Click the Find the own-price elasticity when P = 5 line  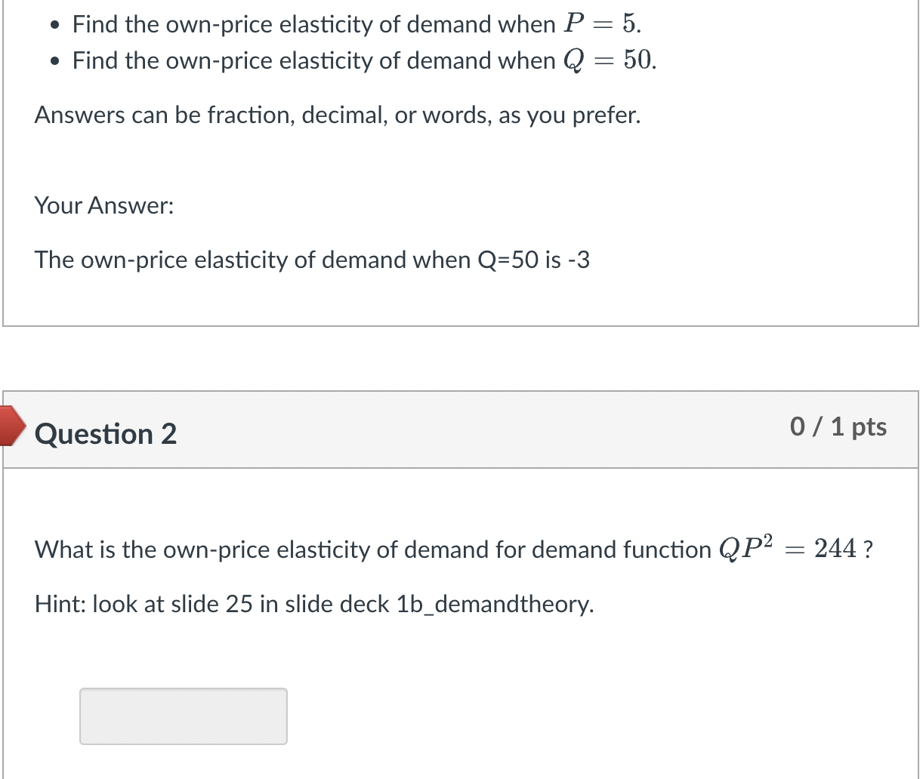pos(355,24)
